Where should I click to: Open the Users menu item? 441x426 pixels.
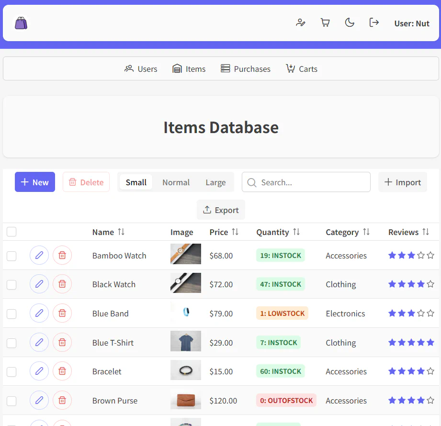(x=141, y=69)
